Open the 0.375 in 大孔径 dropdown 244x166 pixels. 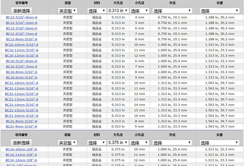pyautogui.click(x=118, y=143)
